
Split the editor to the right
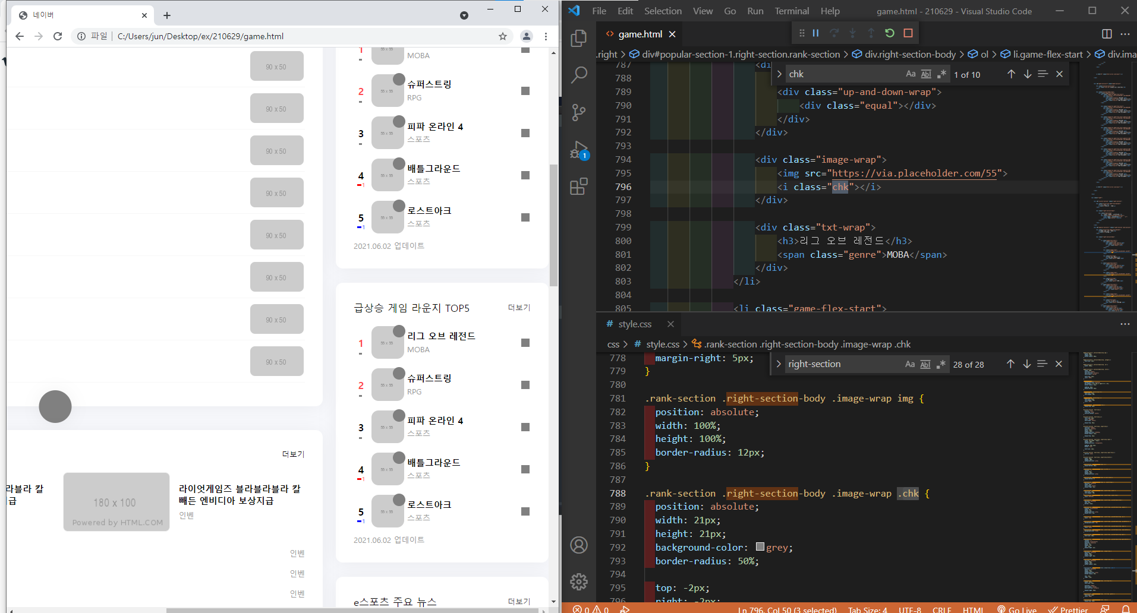pos(1106,34)
